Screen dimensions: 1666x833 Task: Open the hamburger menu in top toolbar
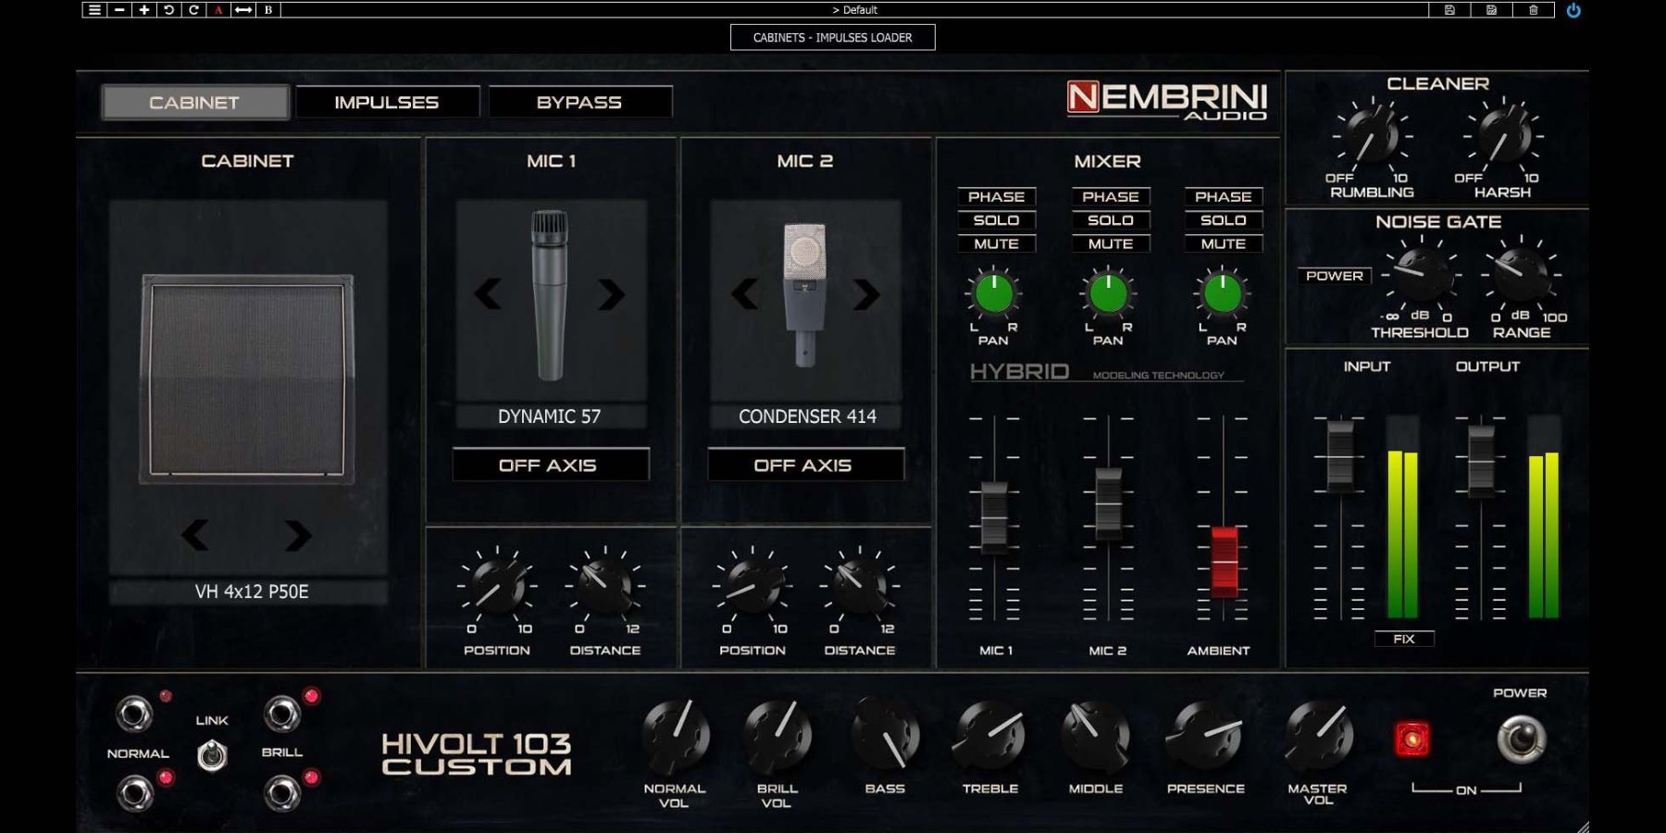[x=94, y=10]
